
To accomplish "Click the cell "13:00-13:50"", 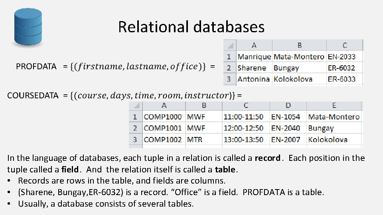I will point(246,139).
